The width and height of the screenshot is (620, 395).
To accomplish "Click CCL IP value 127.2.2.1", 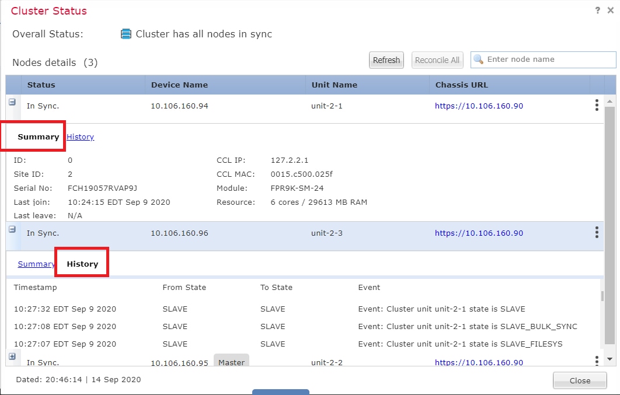I will [290, 160].
